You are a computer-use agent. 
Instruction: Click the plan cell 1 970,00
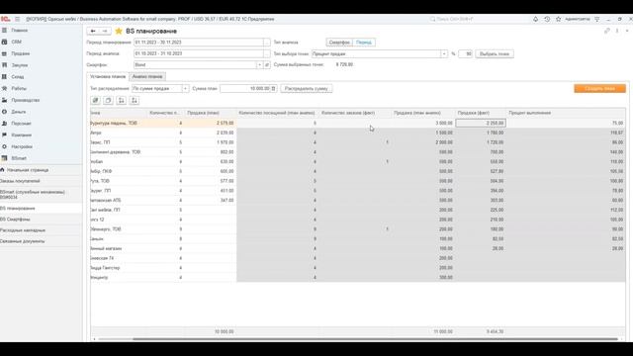211,142
